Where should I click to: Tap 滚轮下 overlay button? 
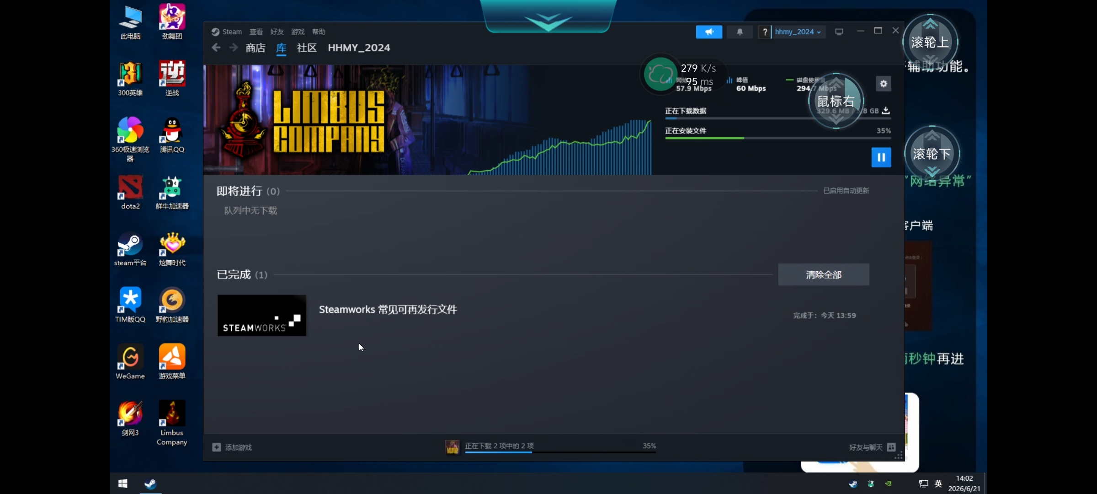point(932,154)
